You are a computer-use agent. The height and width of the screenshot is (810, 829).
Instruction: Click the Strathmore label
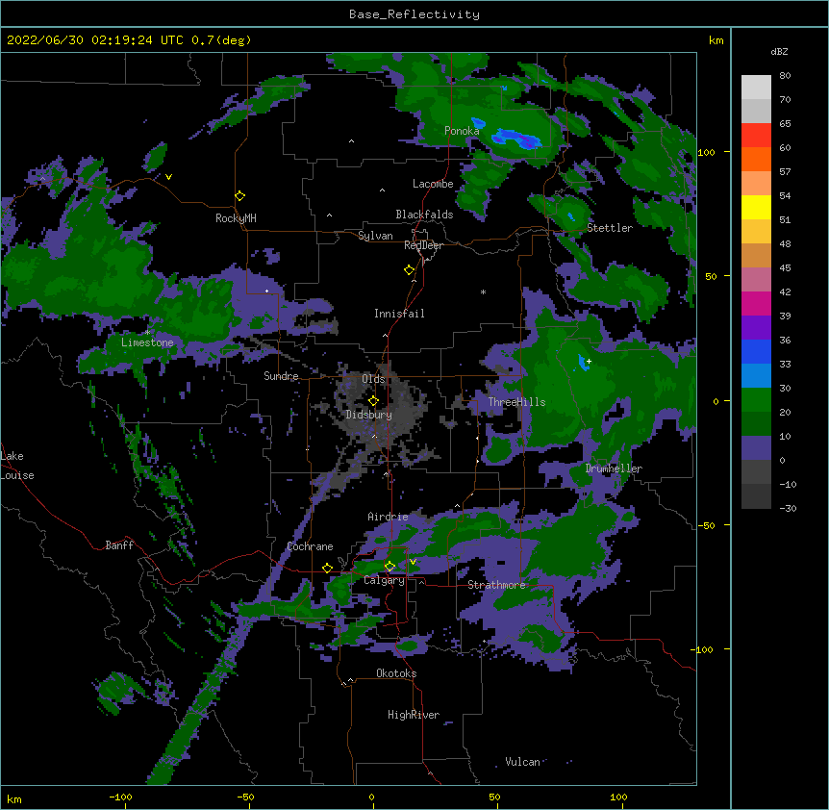pyautogui.click(x=496, y=585)
